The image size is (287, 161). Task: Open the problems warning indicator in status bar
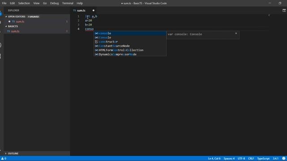[x=4, y=158]
